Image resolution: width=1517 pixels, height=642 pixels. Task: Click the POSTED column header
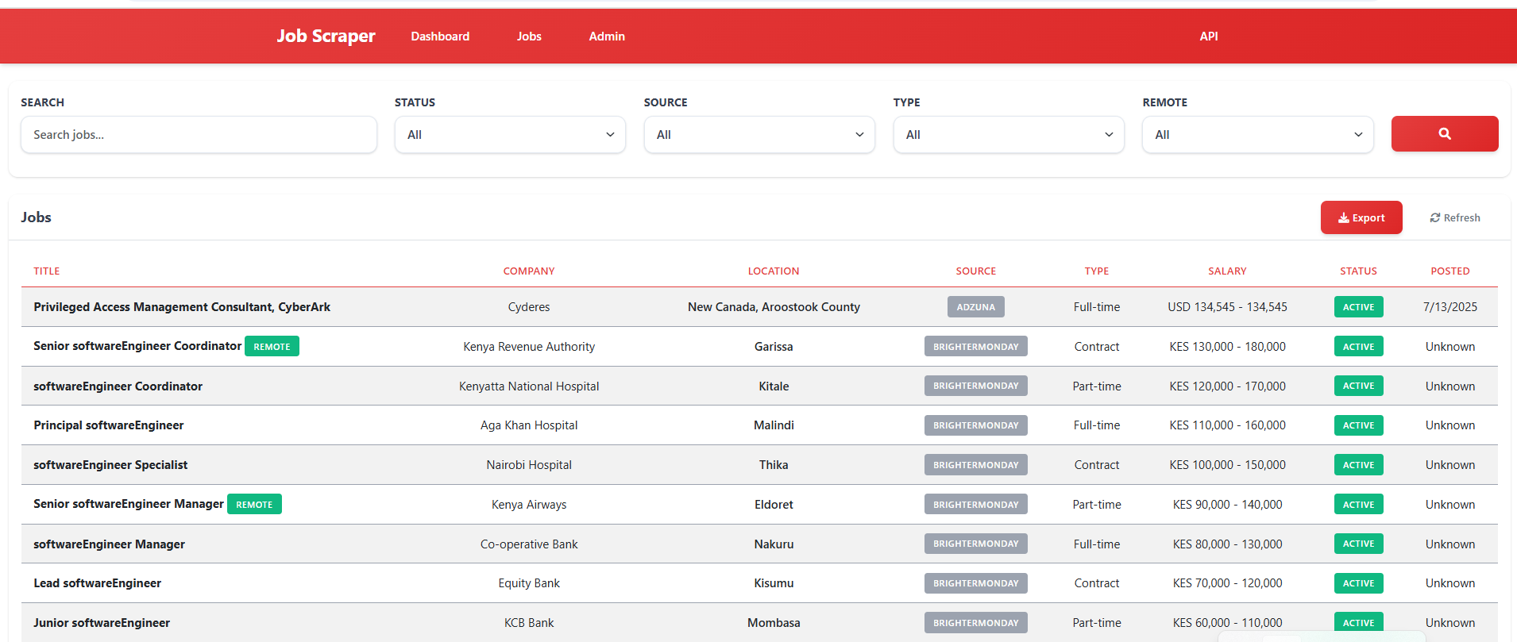click(1450, 271)
